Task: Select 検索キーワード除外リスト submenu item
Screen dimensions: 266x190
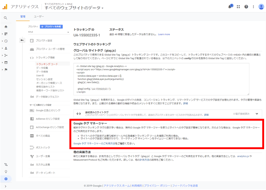Action: coord(50,90)
